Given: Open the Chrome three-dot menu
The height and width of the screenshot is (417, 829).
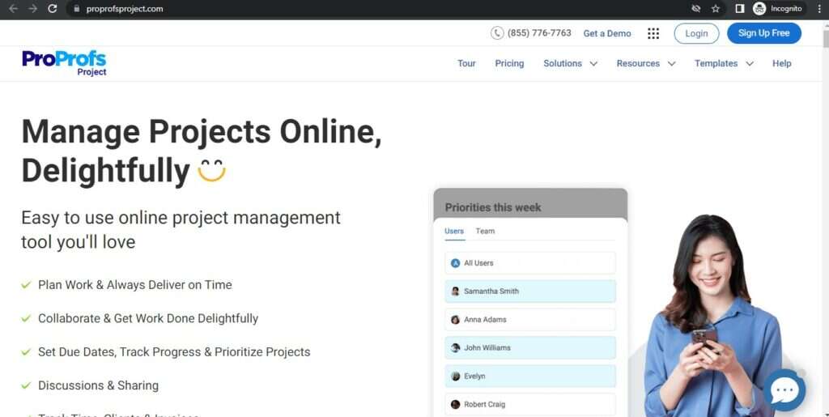Looking at the screenshot, I should pos(819,8).
